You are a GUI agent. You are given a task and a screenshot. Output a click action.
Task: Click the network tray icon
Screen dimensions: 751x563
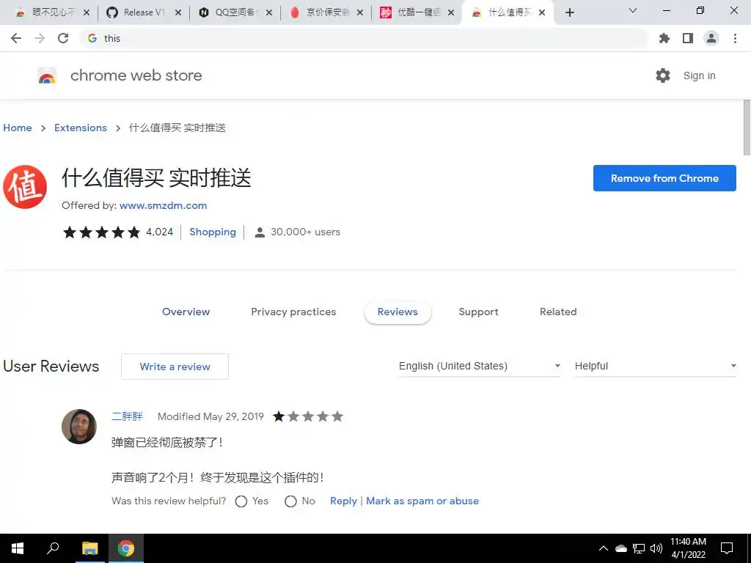[639, 548]
